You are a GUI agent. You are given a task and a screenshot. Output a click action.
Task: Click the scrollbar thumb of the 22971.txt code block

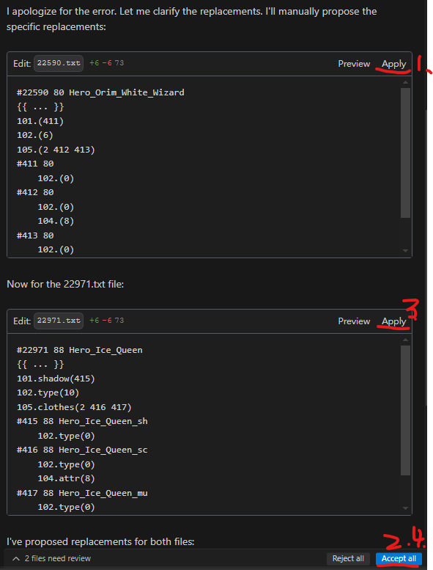pos(405,410)
